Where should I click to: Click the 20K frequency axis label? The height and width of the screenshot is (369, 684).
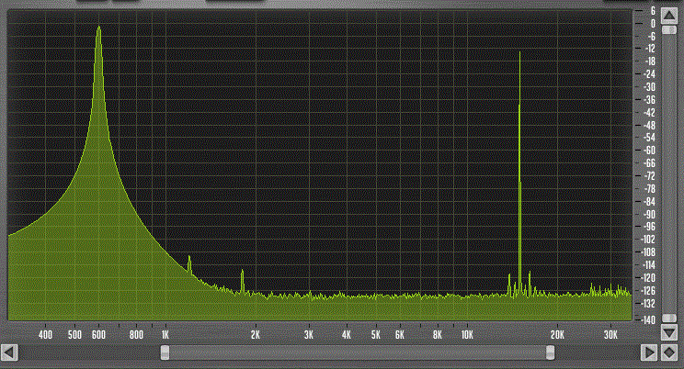click(557, 335)
